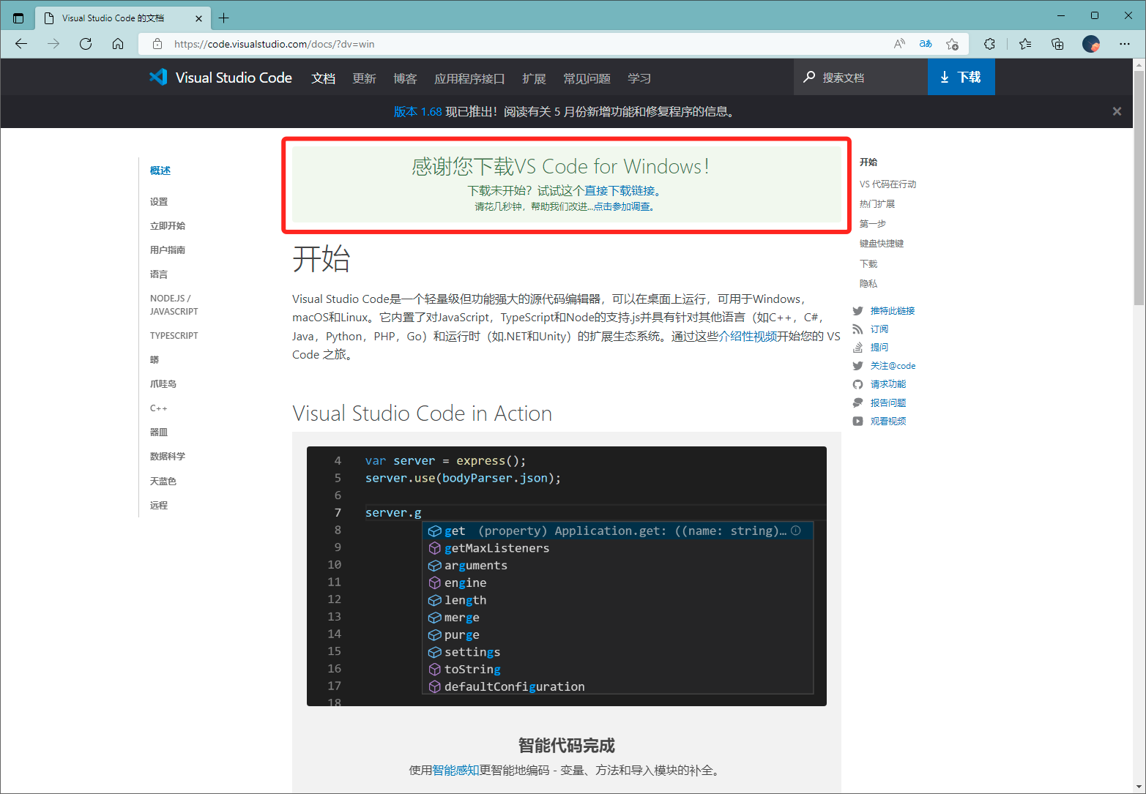Click the 直接下载链接 link
Screen dimensions: 1146x794
[x=619, y=191]
